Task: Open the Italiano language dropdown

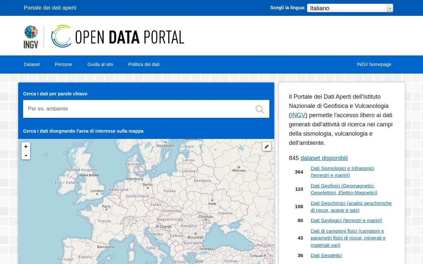Action: click(x=350, y=8)
